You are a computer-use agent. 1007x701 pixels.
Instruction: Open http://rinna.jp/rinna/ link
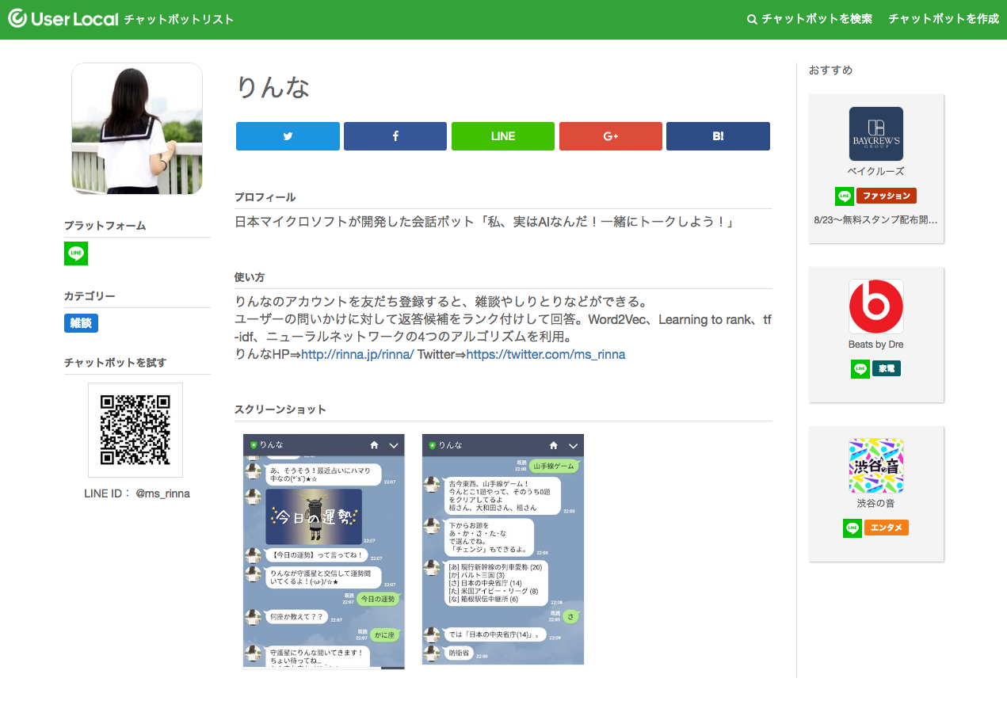357,355
